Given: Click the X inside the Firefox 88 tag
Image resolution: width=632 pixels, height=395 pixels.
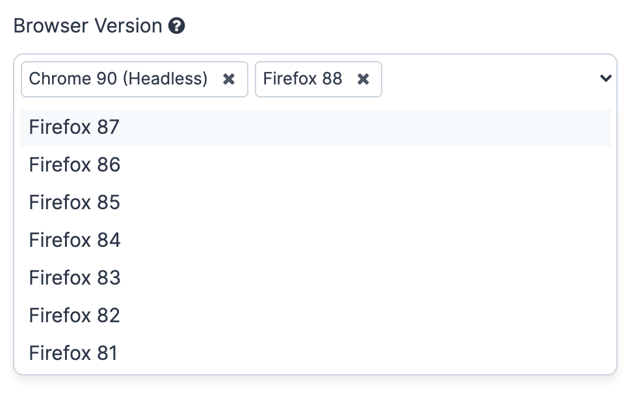Looking at the screenshot, I should coord(363,79).
